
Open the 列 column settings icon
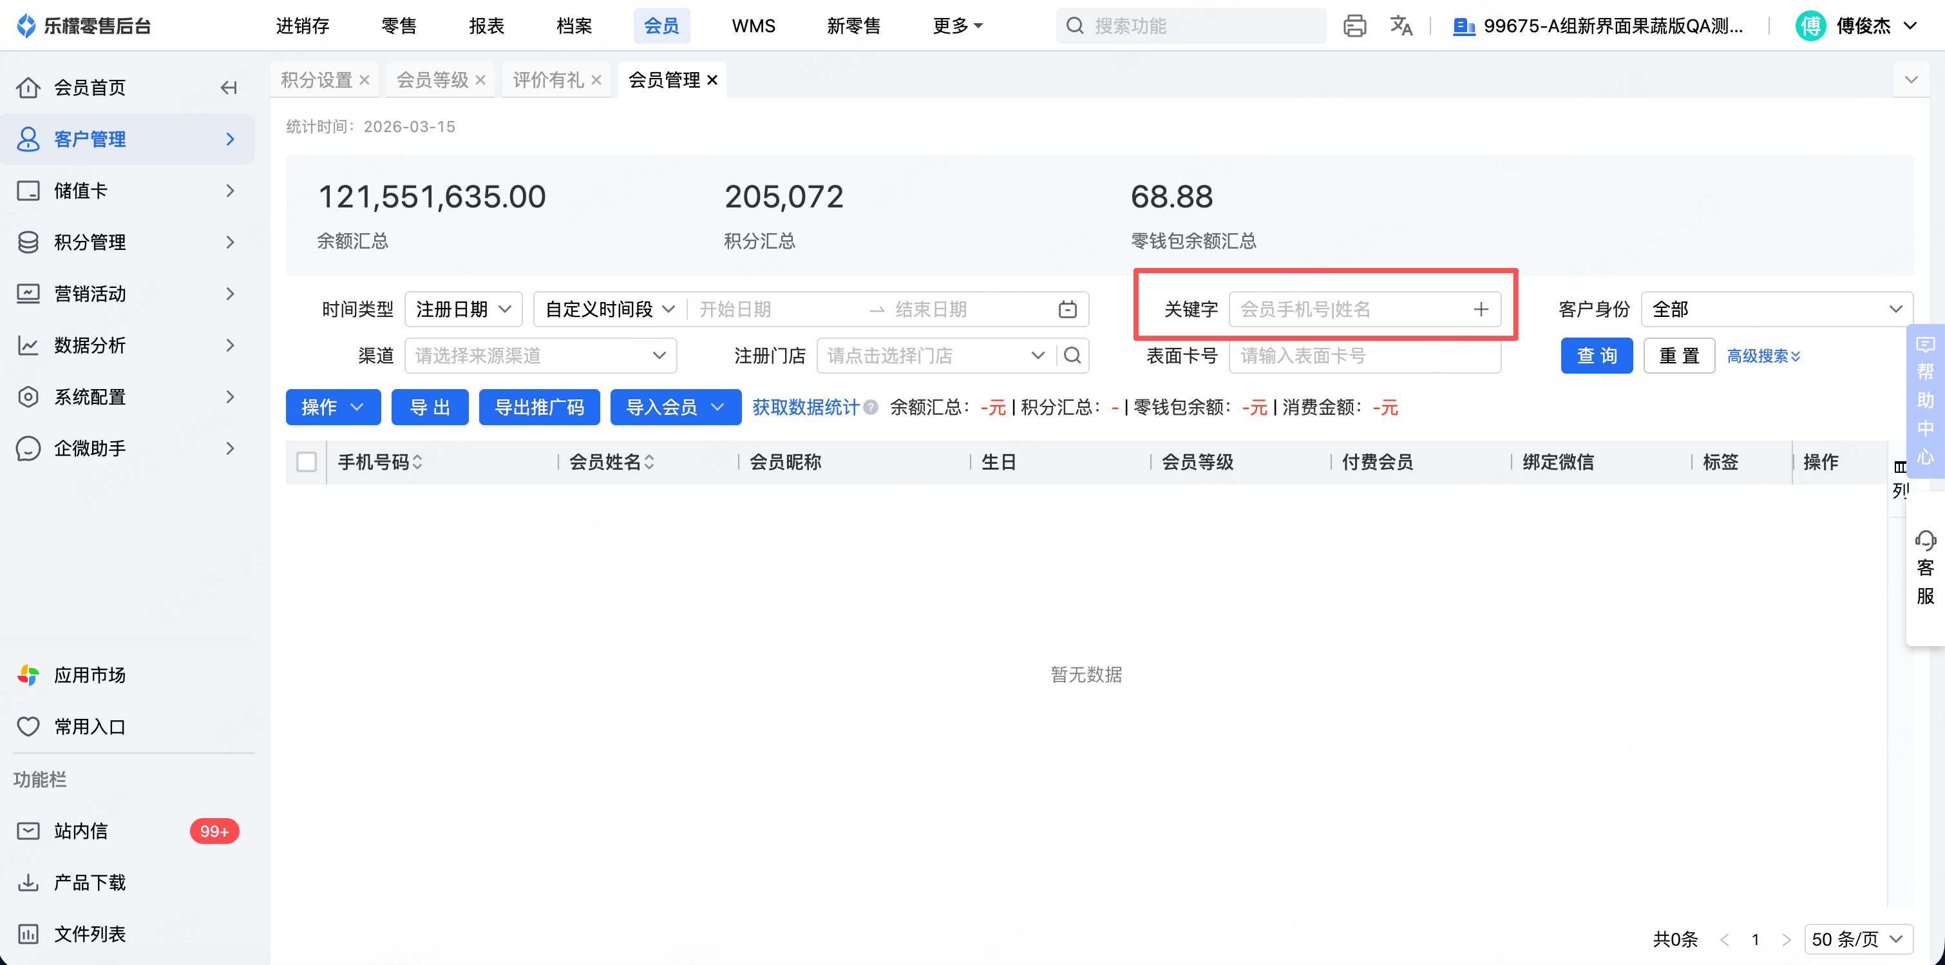(x=1901, y=468)
